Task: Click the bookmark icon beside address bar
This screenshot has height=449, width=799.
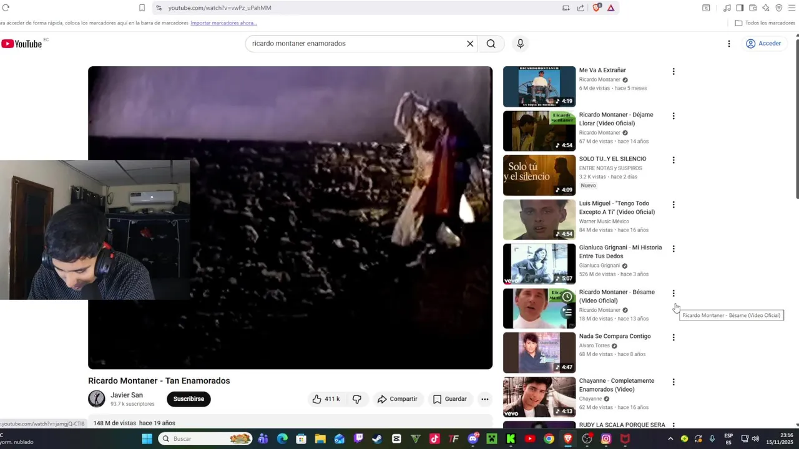Action: [142, 7]
